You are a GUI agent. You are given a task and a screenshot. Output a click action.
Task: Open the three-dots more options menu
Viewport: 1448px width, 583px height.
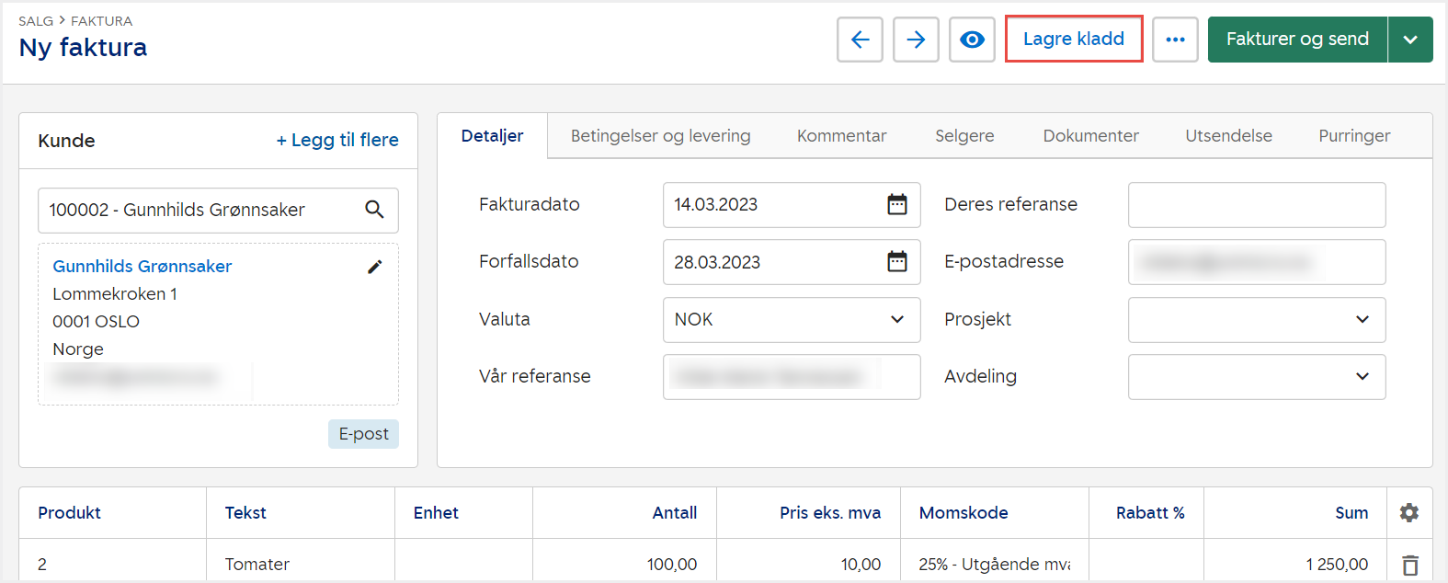1175,40
